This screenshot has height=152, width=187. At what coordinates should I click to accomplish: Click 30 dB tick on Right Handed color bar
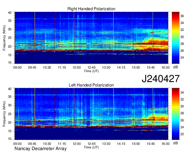click(x=182, y=37)
